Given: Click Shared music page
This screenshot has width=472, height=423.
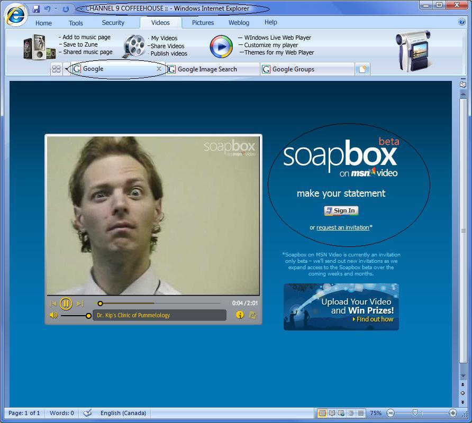Looking at the screenshot, I should (x=88, y=52).
